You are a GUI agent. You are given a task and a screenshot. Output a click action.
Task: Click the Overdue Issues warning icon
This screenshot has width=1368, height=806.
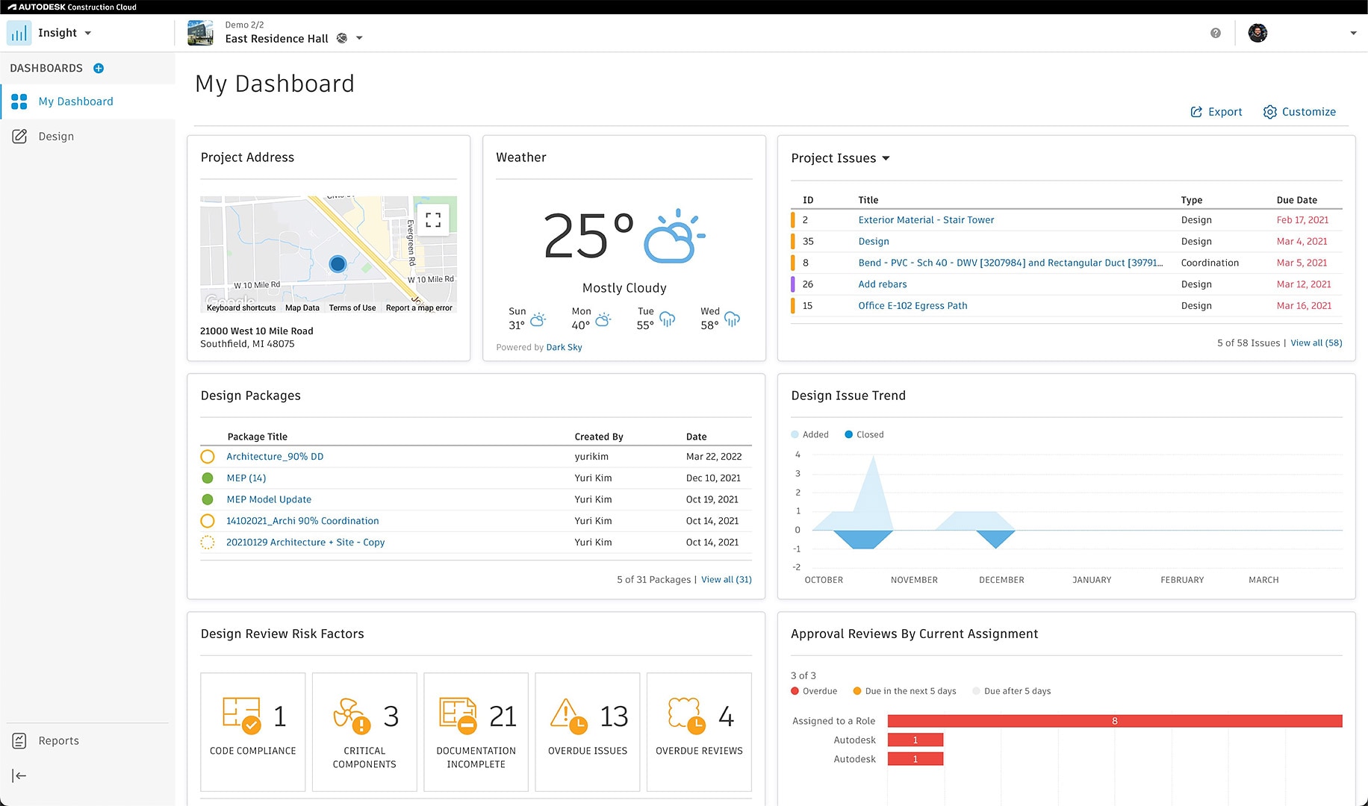(568, 716)
